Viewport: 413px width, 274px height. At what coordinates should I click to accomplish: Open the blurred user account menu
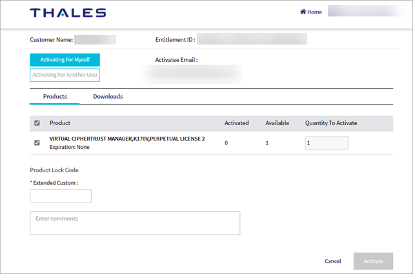[x=366, y=11]
